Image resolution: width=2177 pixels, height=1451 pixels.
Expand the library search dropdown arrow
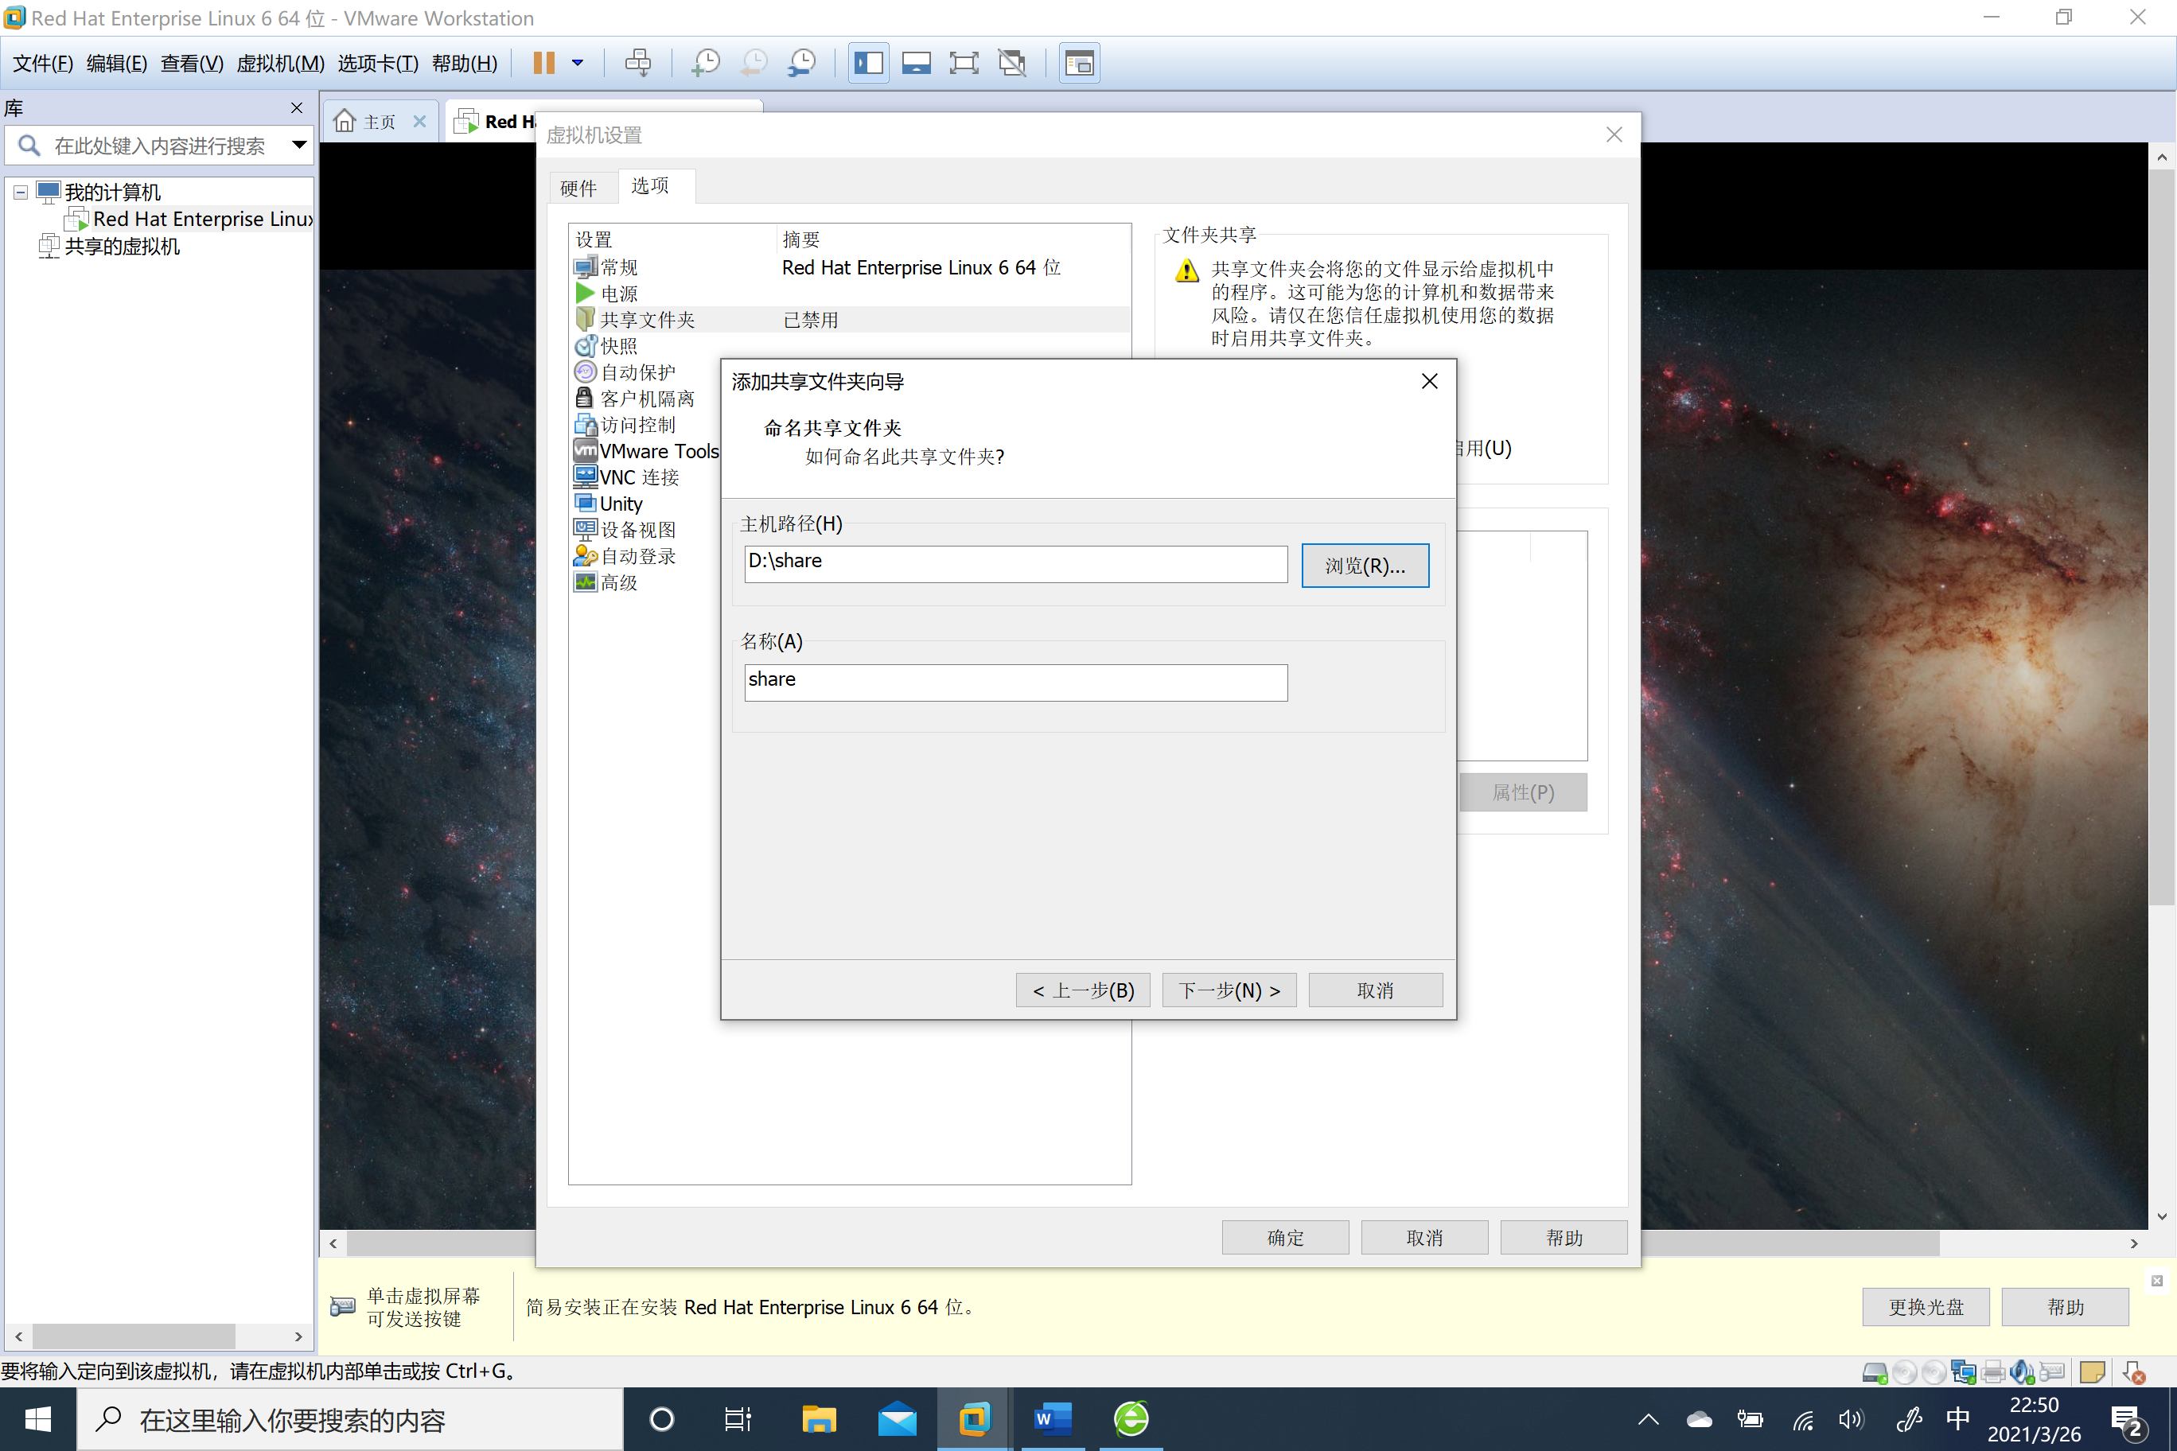(299, 146)
